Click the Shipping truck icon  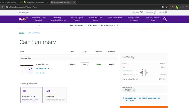pos(48,91)
